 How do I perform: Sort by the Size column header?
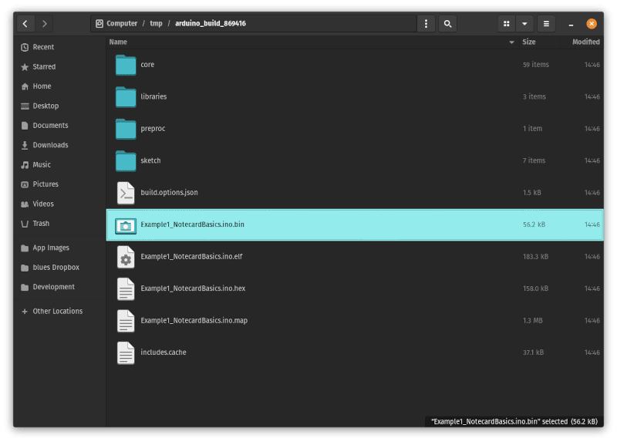click(x=528, y=42)
